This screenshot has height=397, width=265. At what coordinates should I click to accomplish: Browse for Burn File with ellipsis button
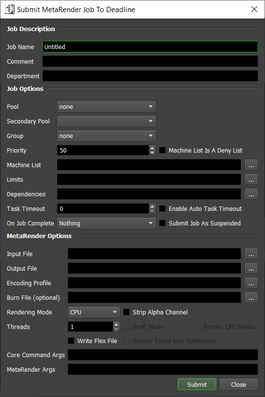251,297
